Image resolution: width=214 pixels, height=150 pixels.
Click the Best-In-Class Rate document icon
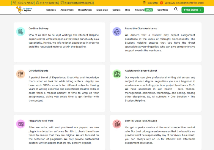click(x=117, y=124)
